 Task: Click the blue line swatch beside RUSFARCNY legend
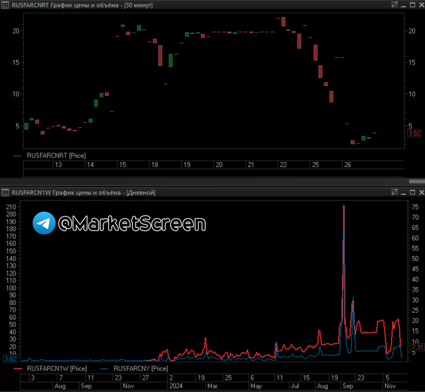point(104,369)
